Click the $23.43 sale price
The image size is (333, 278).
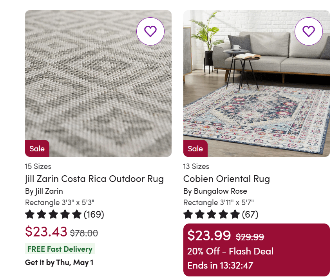tap(46, 232)
